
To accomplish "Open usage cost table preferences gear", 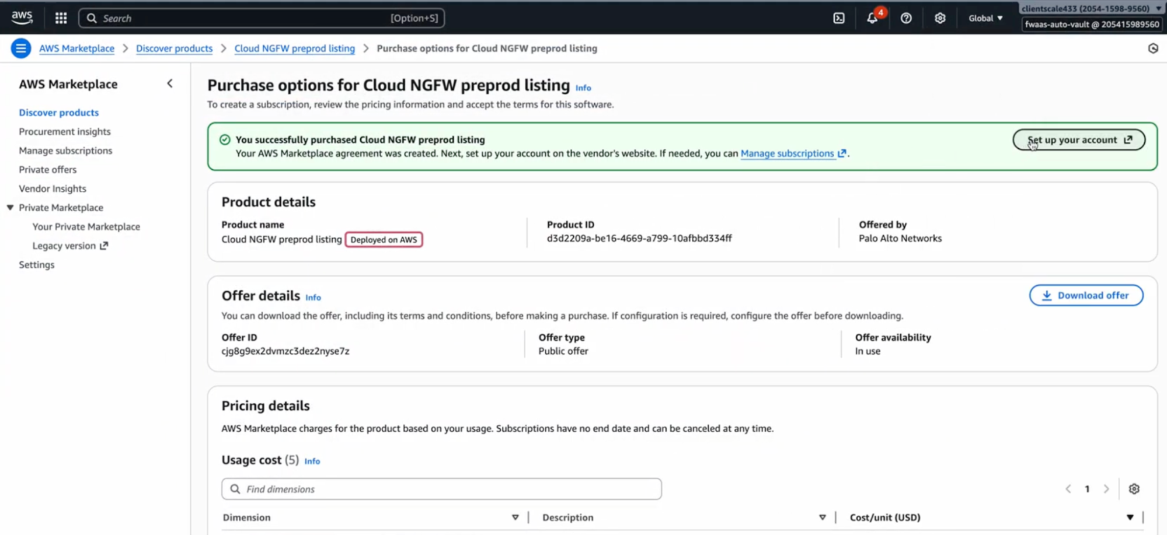I will [1134, 489].
